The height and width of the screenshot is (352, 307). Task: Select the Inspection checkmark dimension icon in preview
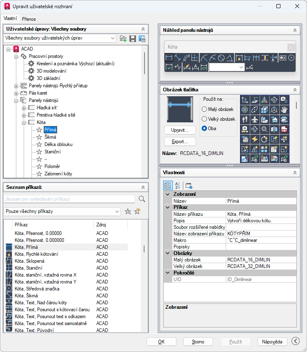[169, 67]
